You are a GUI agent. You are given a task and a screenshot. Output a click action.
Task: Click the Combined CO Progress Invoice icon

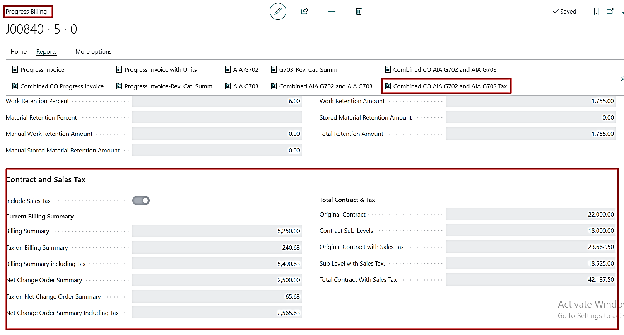point(15,86)
